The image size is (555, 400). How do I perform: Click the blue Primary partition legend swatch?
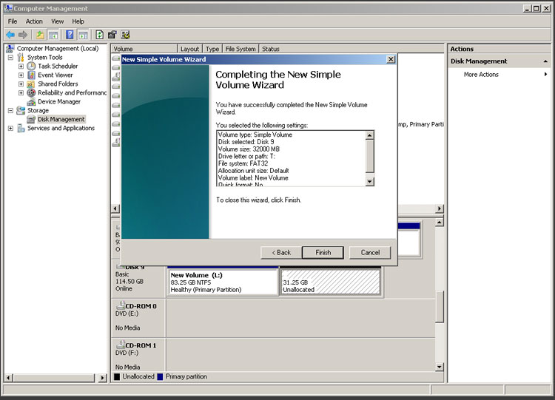160,376
